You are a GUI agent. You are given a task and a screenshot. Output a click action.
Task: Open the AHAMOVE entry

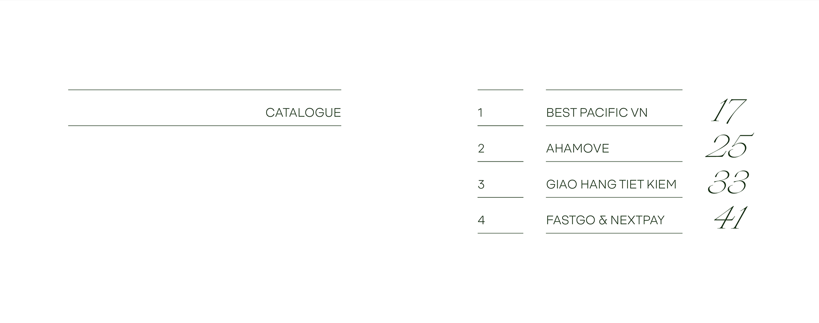pyautogui.click(x=578, y=148)
